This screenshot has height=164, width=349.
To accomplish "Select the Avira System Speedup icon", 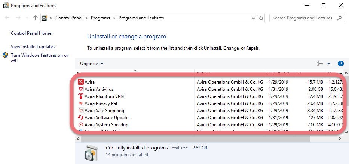I will click(80, 125).
